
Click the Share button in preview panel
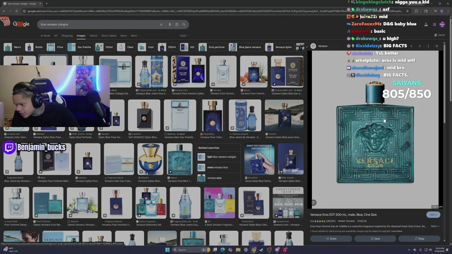tap(331, 239)
